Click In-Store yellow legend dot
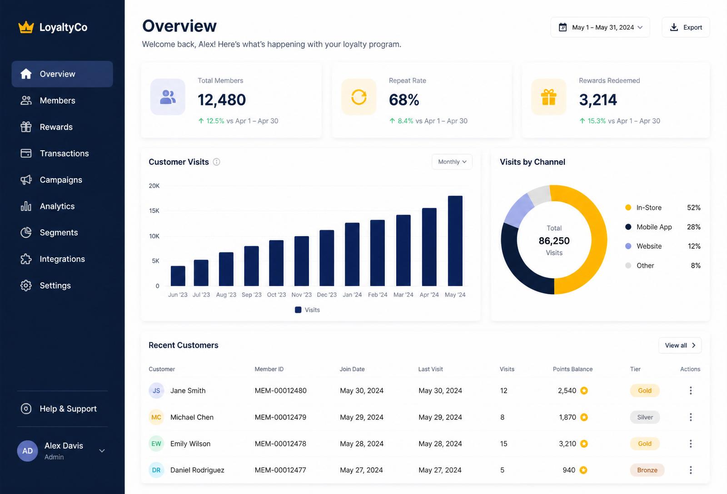 628,207
